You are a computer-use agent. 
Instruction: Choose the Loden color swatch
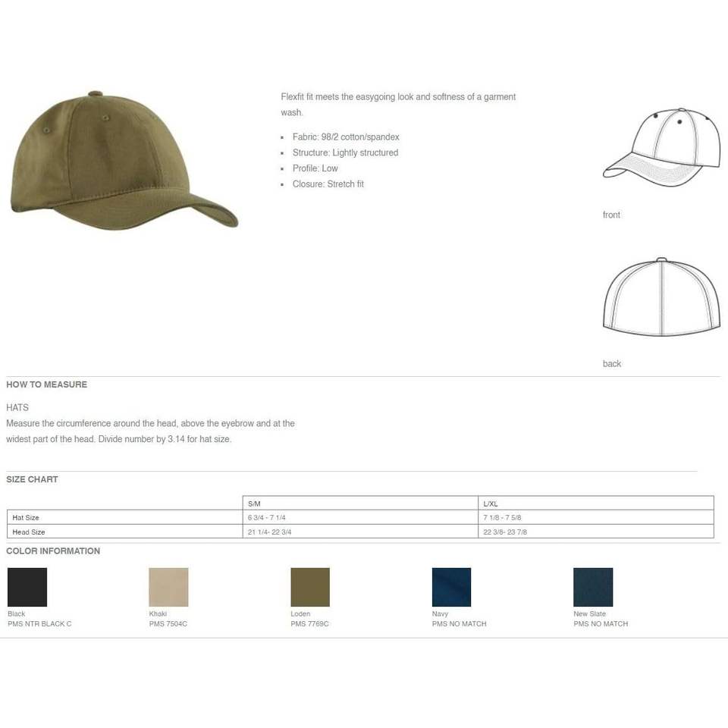(310, 587)
